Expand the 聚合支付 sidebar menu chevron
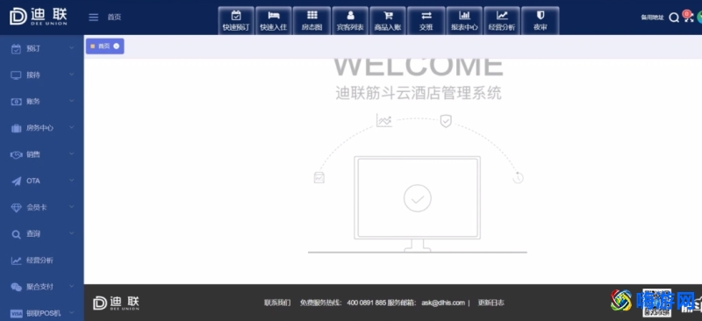 tap(72, 286)
